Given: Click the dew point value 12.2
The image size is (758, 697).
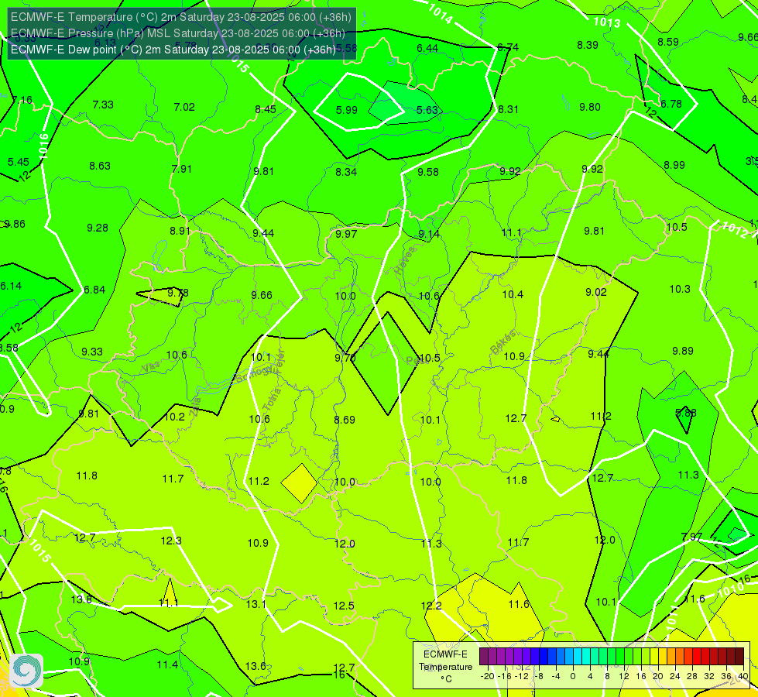Looking at the screenshot, I should [431, 606].
